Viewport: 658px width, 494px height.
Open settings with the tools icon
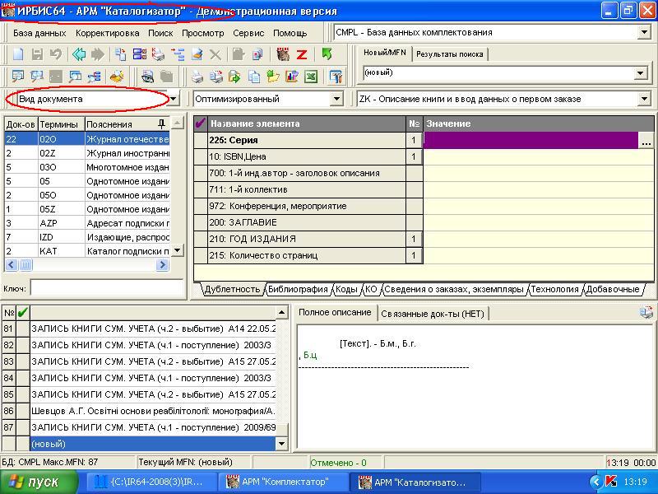tap(336, 77)
